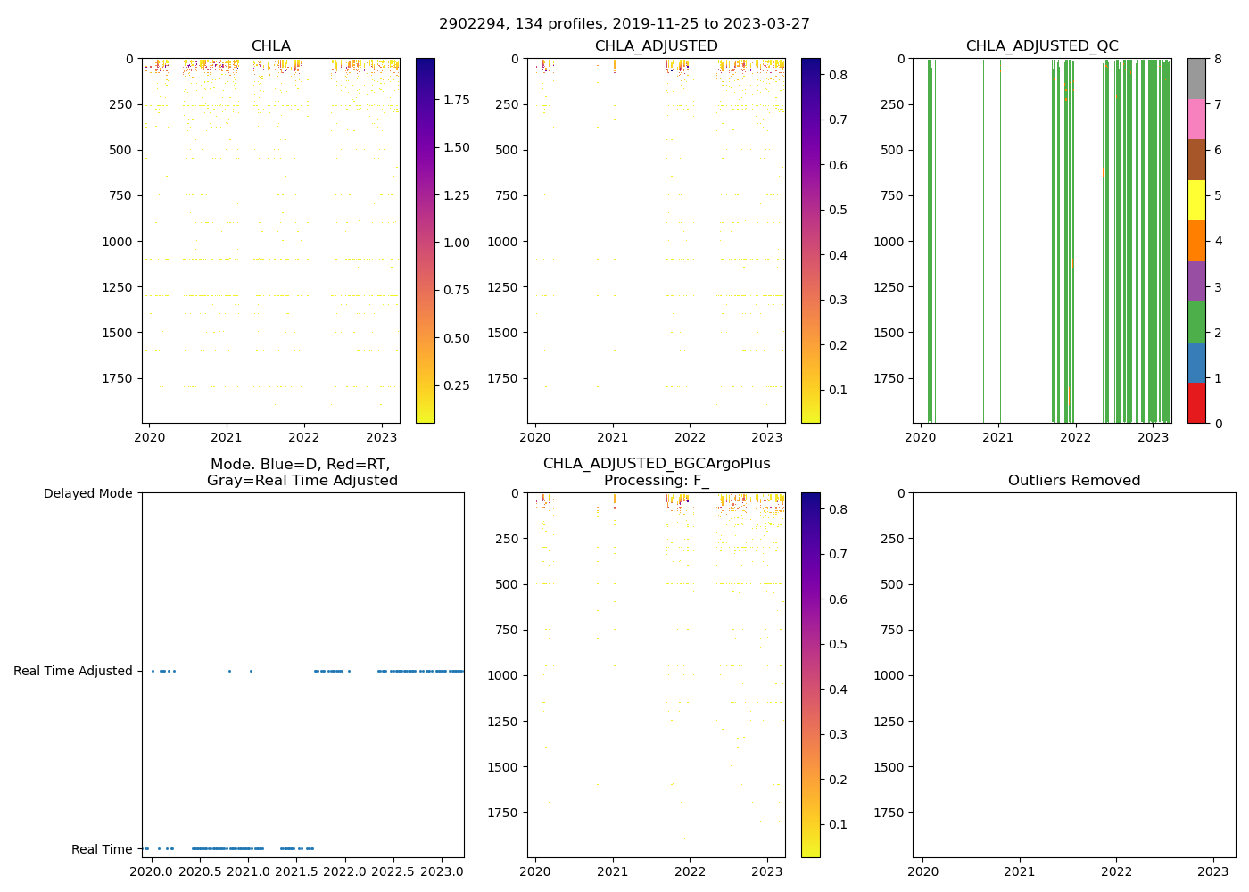The image size is (1249, 892).
Task: Select the Outliers Removed plot title
Action: pyautogui.click(x=1074, y=481)
